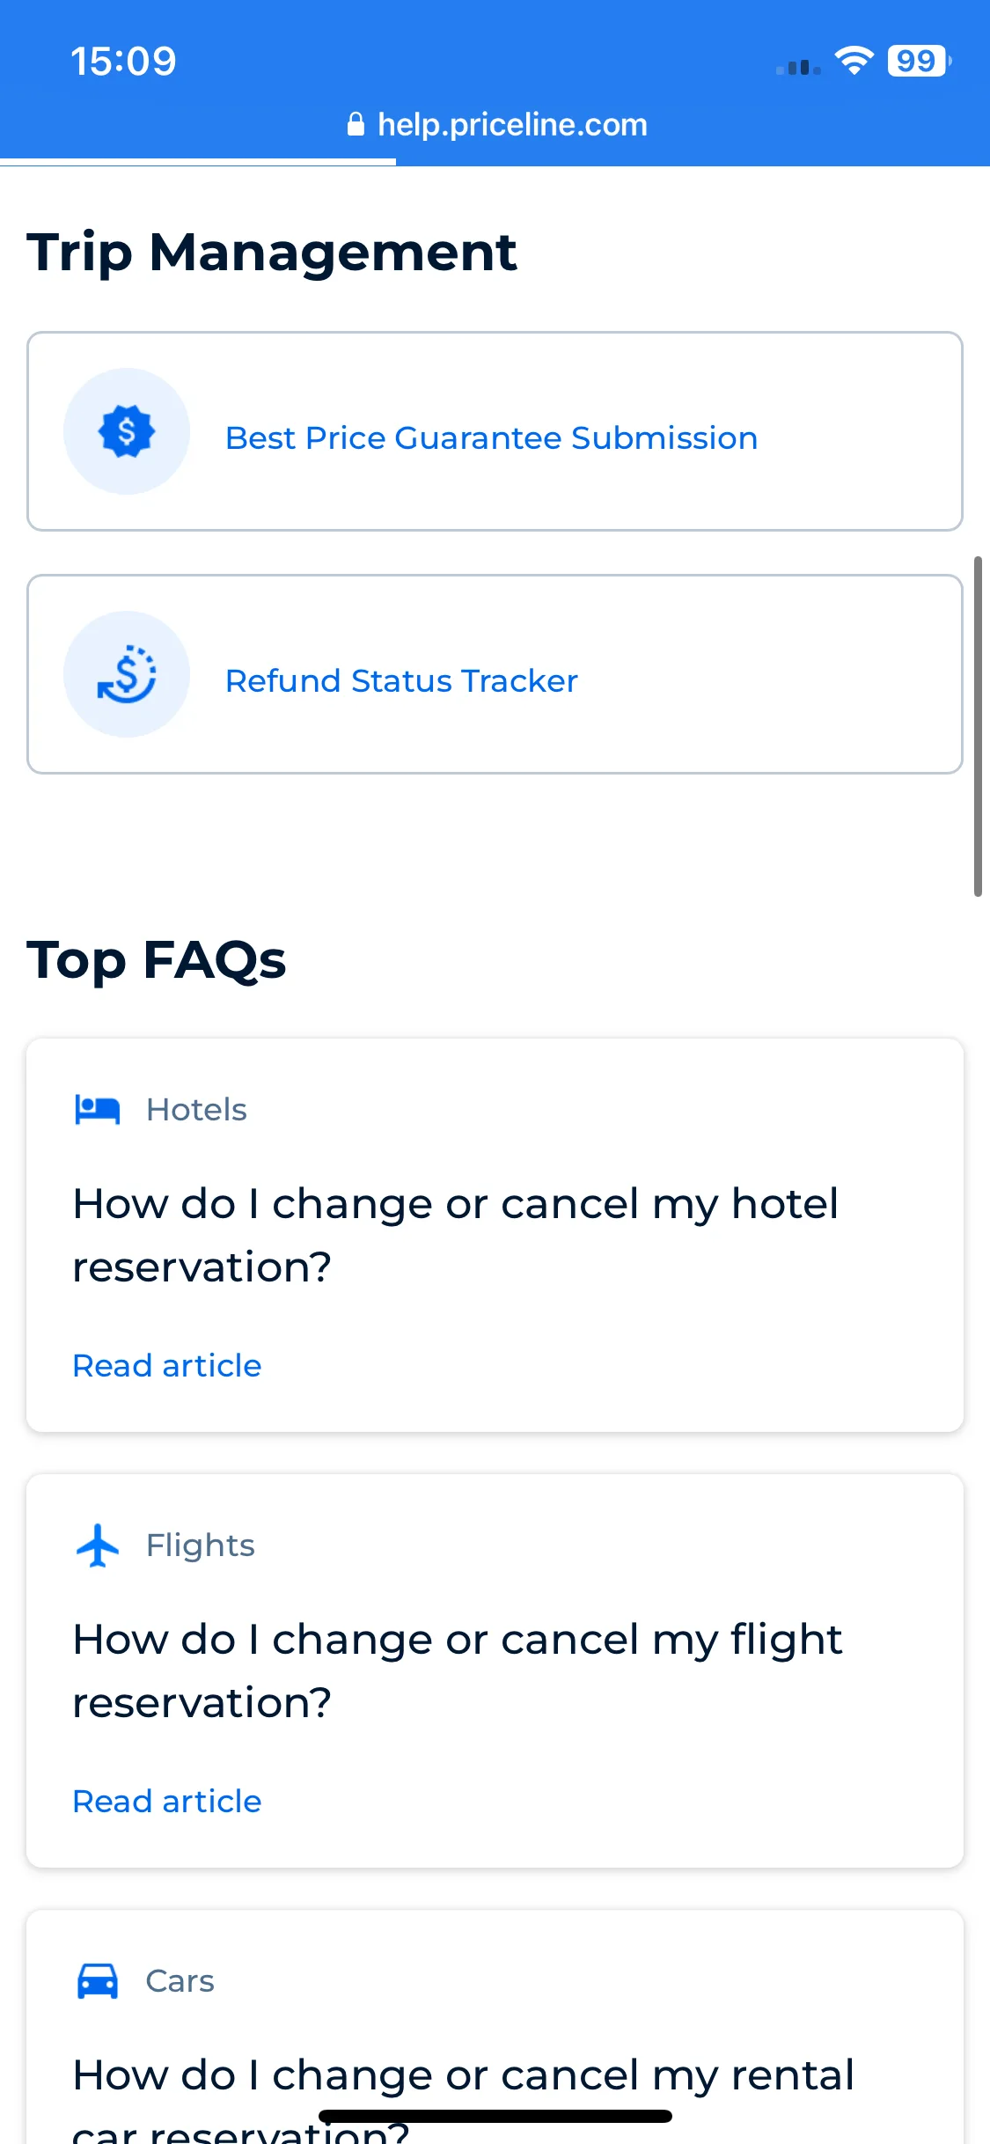Click the Hotels bed icon
The image size is (990, 2144).
[x=98, y=1110]
